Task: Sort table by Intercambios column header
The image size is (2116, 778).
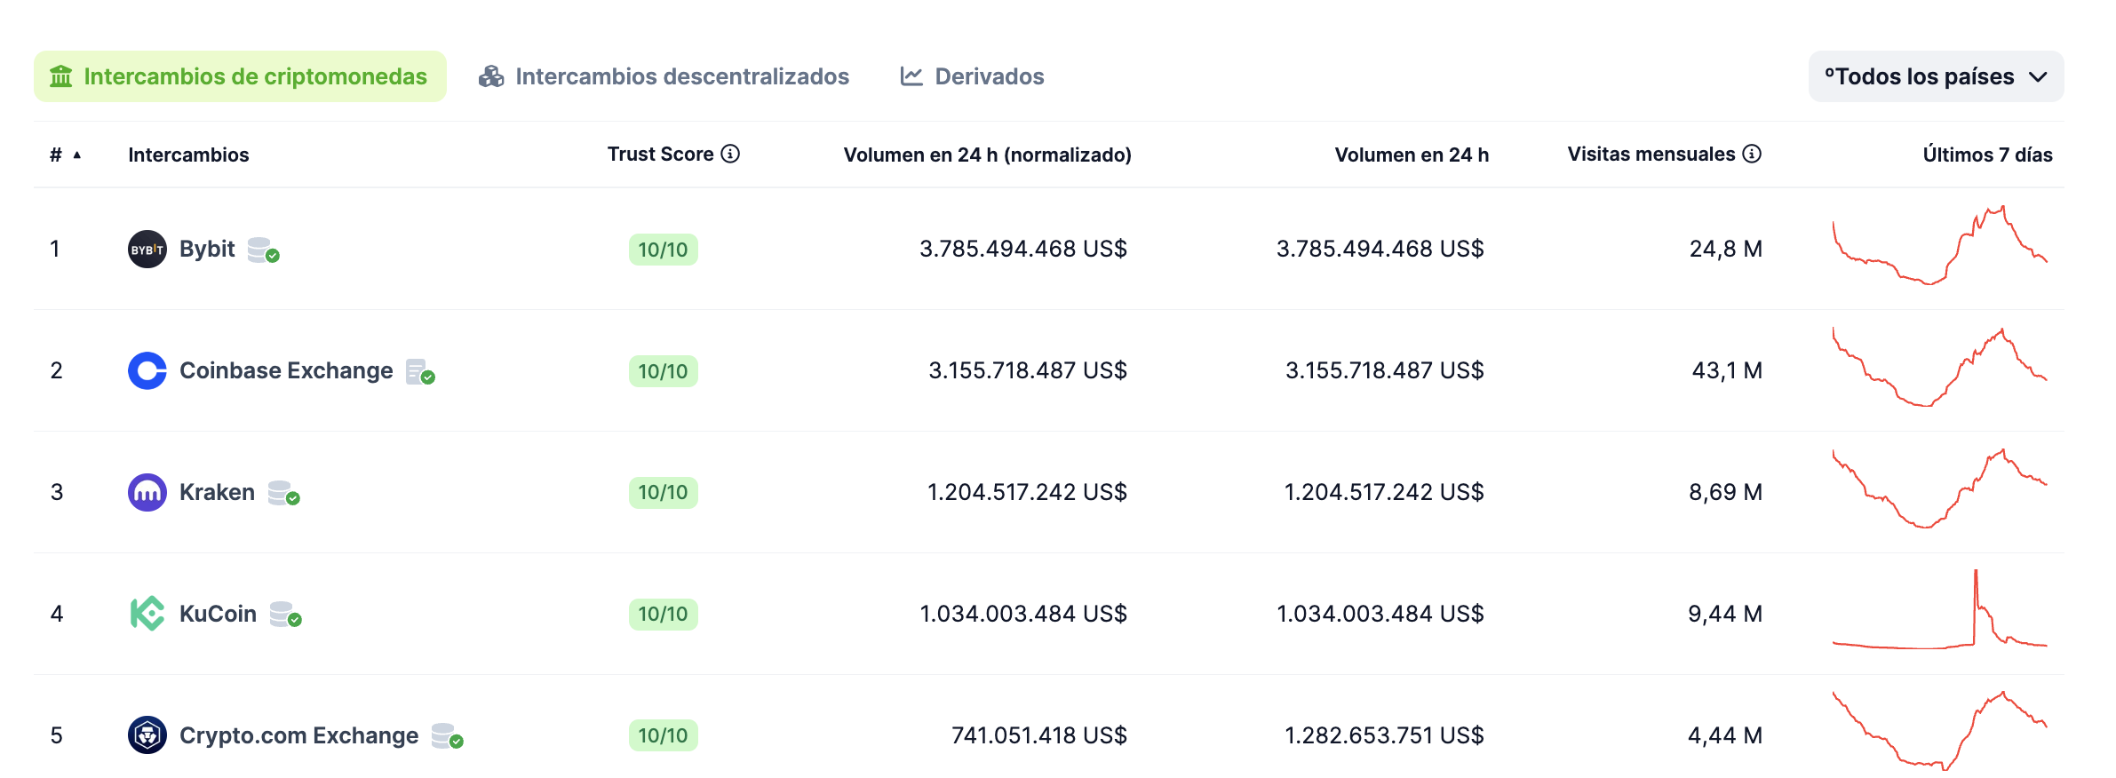Action: pyautogui.click(x=188, y=155)
